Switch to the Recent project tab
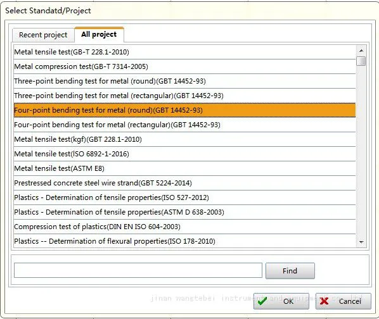The image size is (379, 319). pyautogui.click(x=43, y=35)
